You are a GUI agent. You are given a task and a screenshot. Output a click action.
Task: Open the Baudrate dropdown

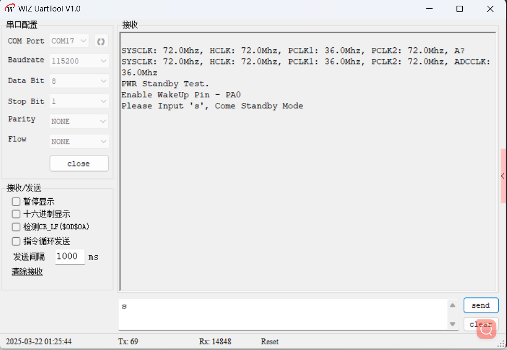tap(79, 61)
